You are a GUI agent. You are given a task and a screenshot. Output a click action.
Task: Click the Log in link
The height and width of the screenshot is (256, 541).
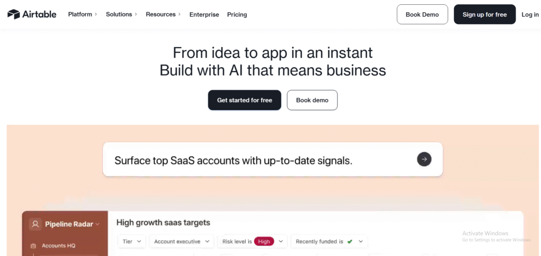[530, 15]
